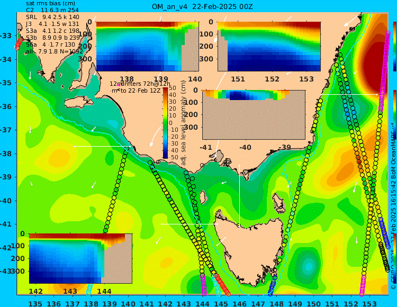
Task: Click latitude tick label -35
Action: point(6,83)
